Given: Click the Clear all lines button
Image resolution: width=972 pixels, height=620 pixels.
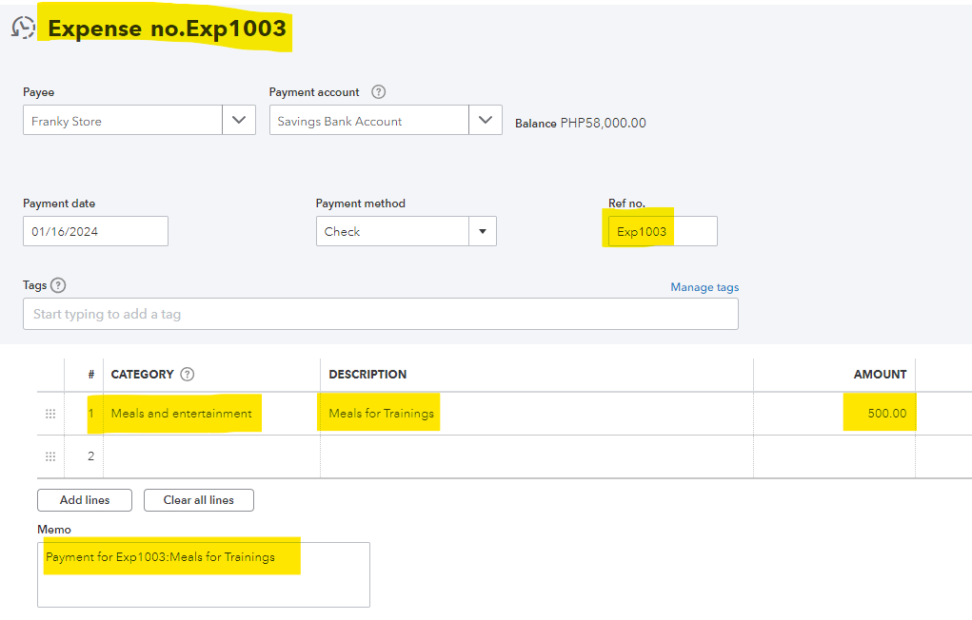Looking at the screenshot, I should [x=199, y=500].
